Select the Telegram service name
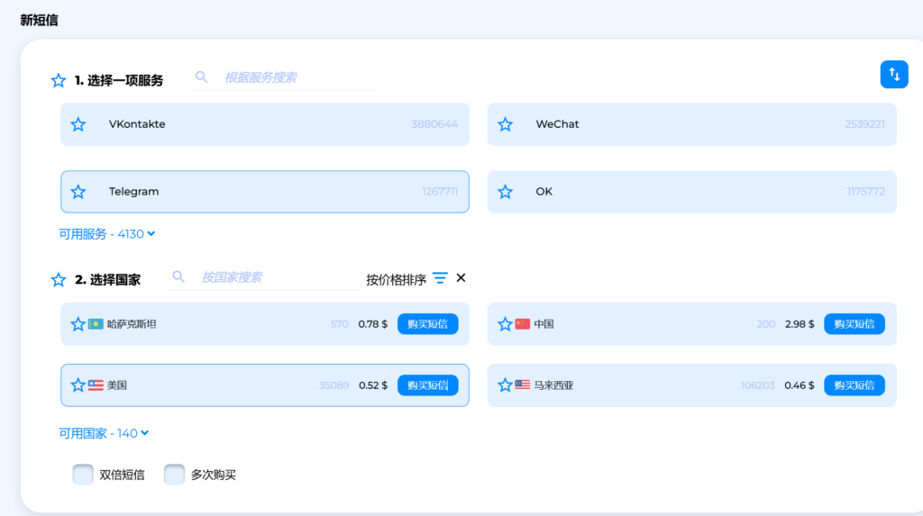The width and height of the screenshot is (923, 516). tap(133, 192)
